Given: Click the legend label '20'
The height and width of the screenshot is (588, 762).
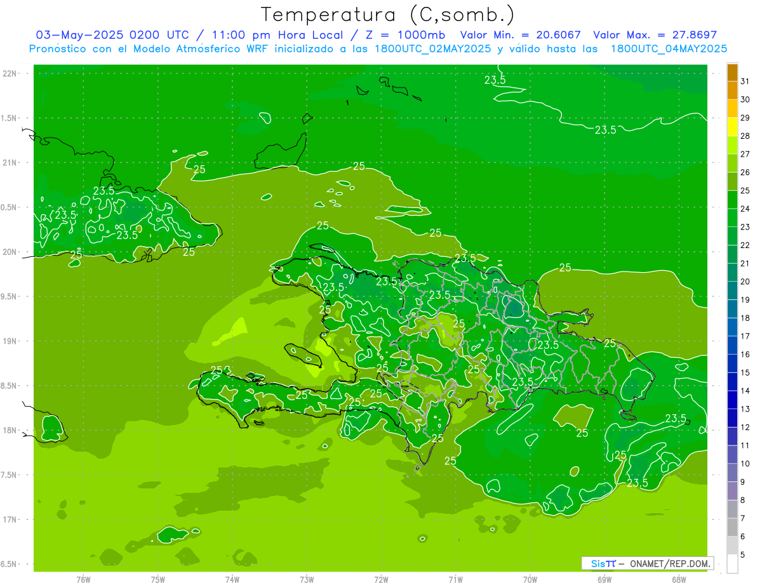Looking at the screenshot, I should point(745,282).
